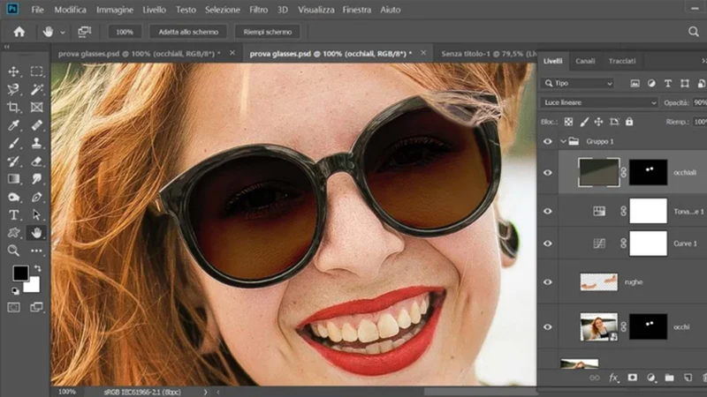Hide the rughe layer
The height and width of the screenshot is (397, 707).
point(547,282)
